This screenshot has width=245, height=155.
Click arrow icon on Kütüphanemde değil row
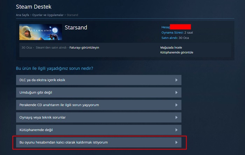coord(176,130)
